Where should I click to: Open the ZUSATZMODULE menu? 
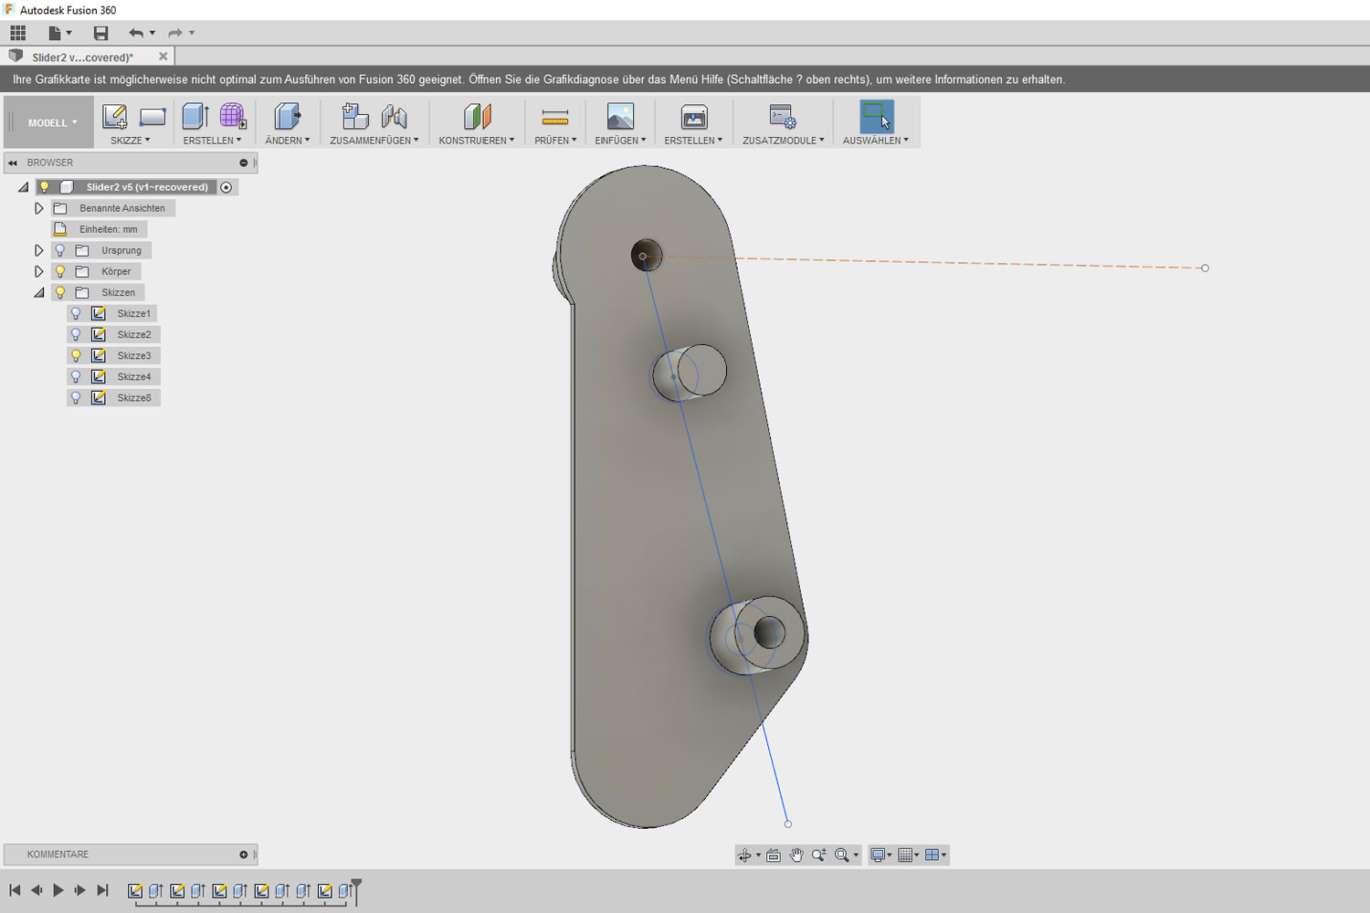coord(784,141)
